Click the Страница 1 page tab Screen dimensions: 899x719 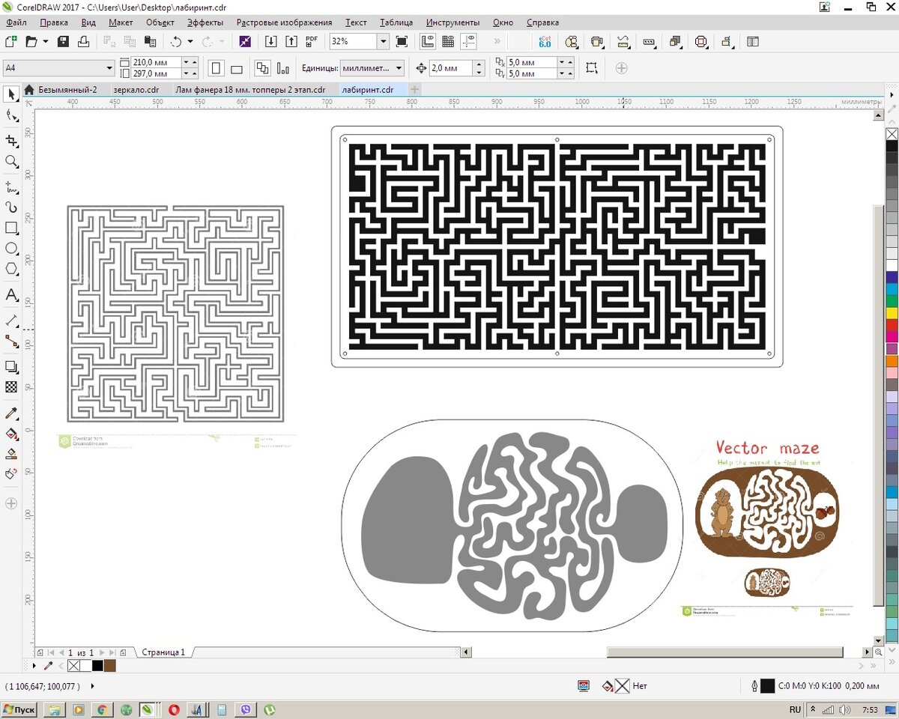point(163,652)
